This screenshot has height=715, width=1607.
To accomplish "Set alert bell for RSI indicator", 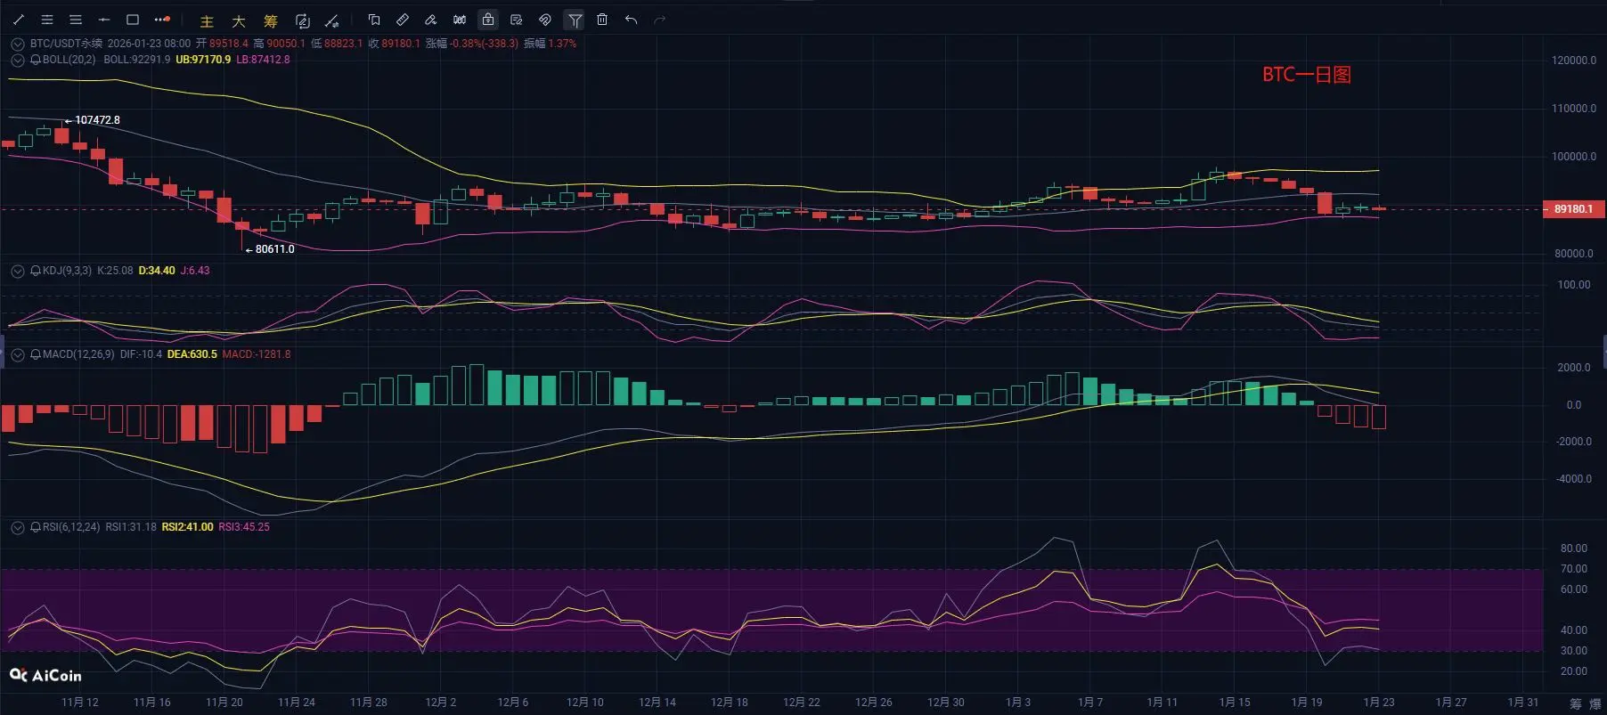I will point(36,527).
